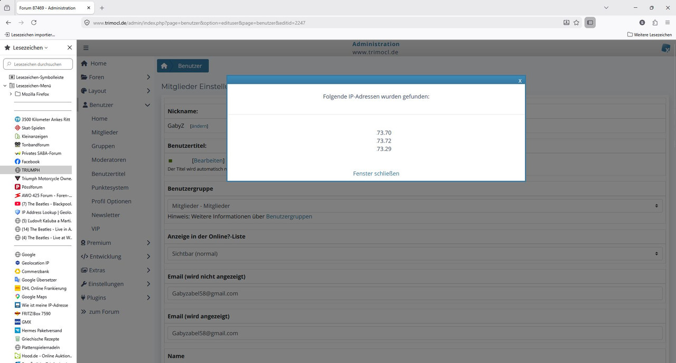Screen dimensions: 676x363
Task: Click the Benutzer breadcrumb button
Action: pos(190,66)
